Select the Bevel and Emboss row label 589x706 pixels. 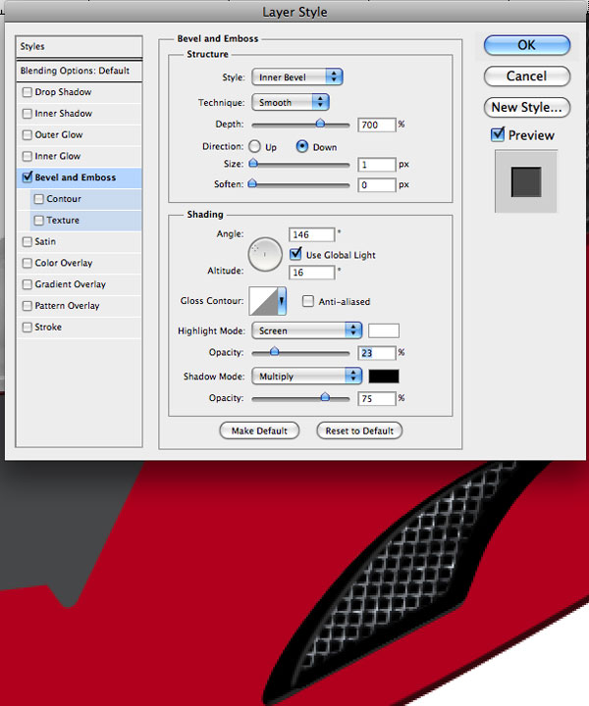(x=76, y=177)
